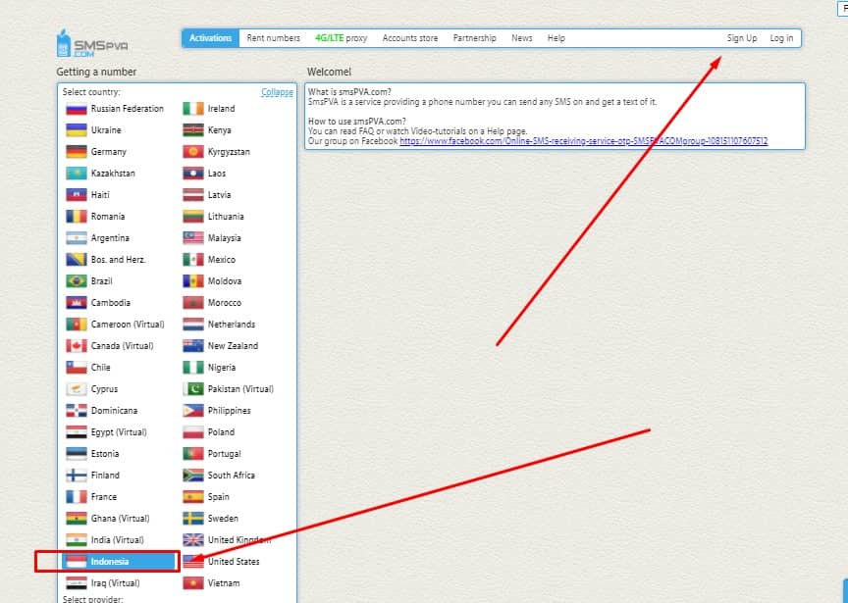This screenshot has height=603, width=848.
Task: Click the Ireland flag icon
Action: point(193,109)
